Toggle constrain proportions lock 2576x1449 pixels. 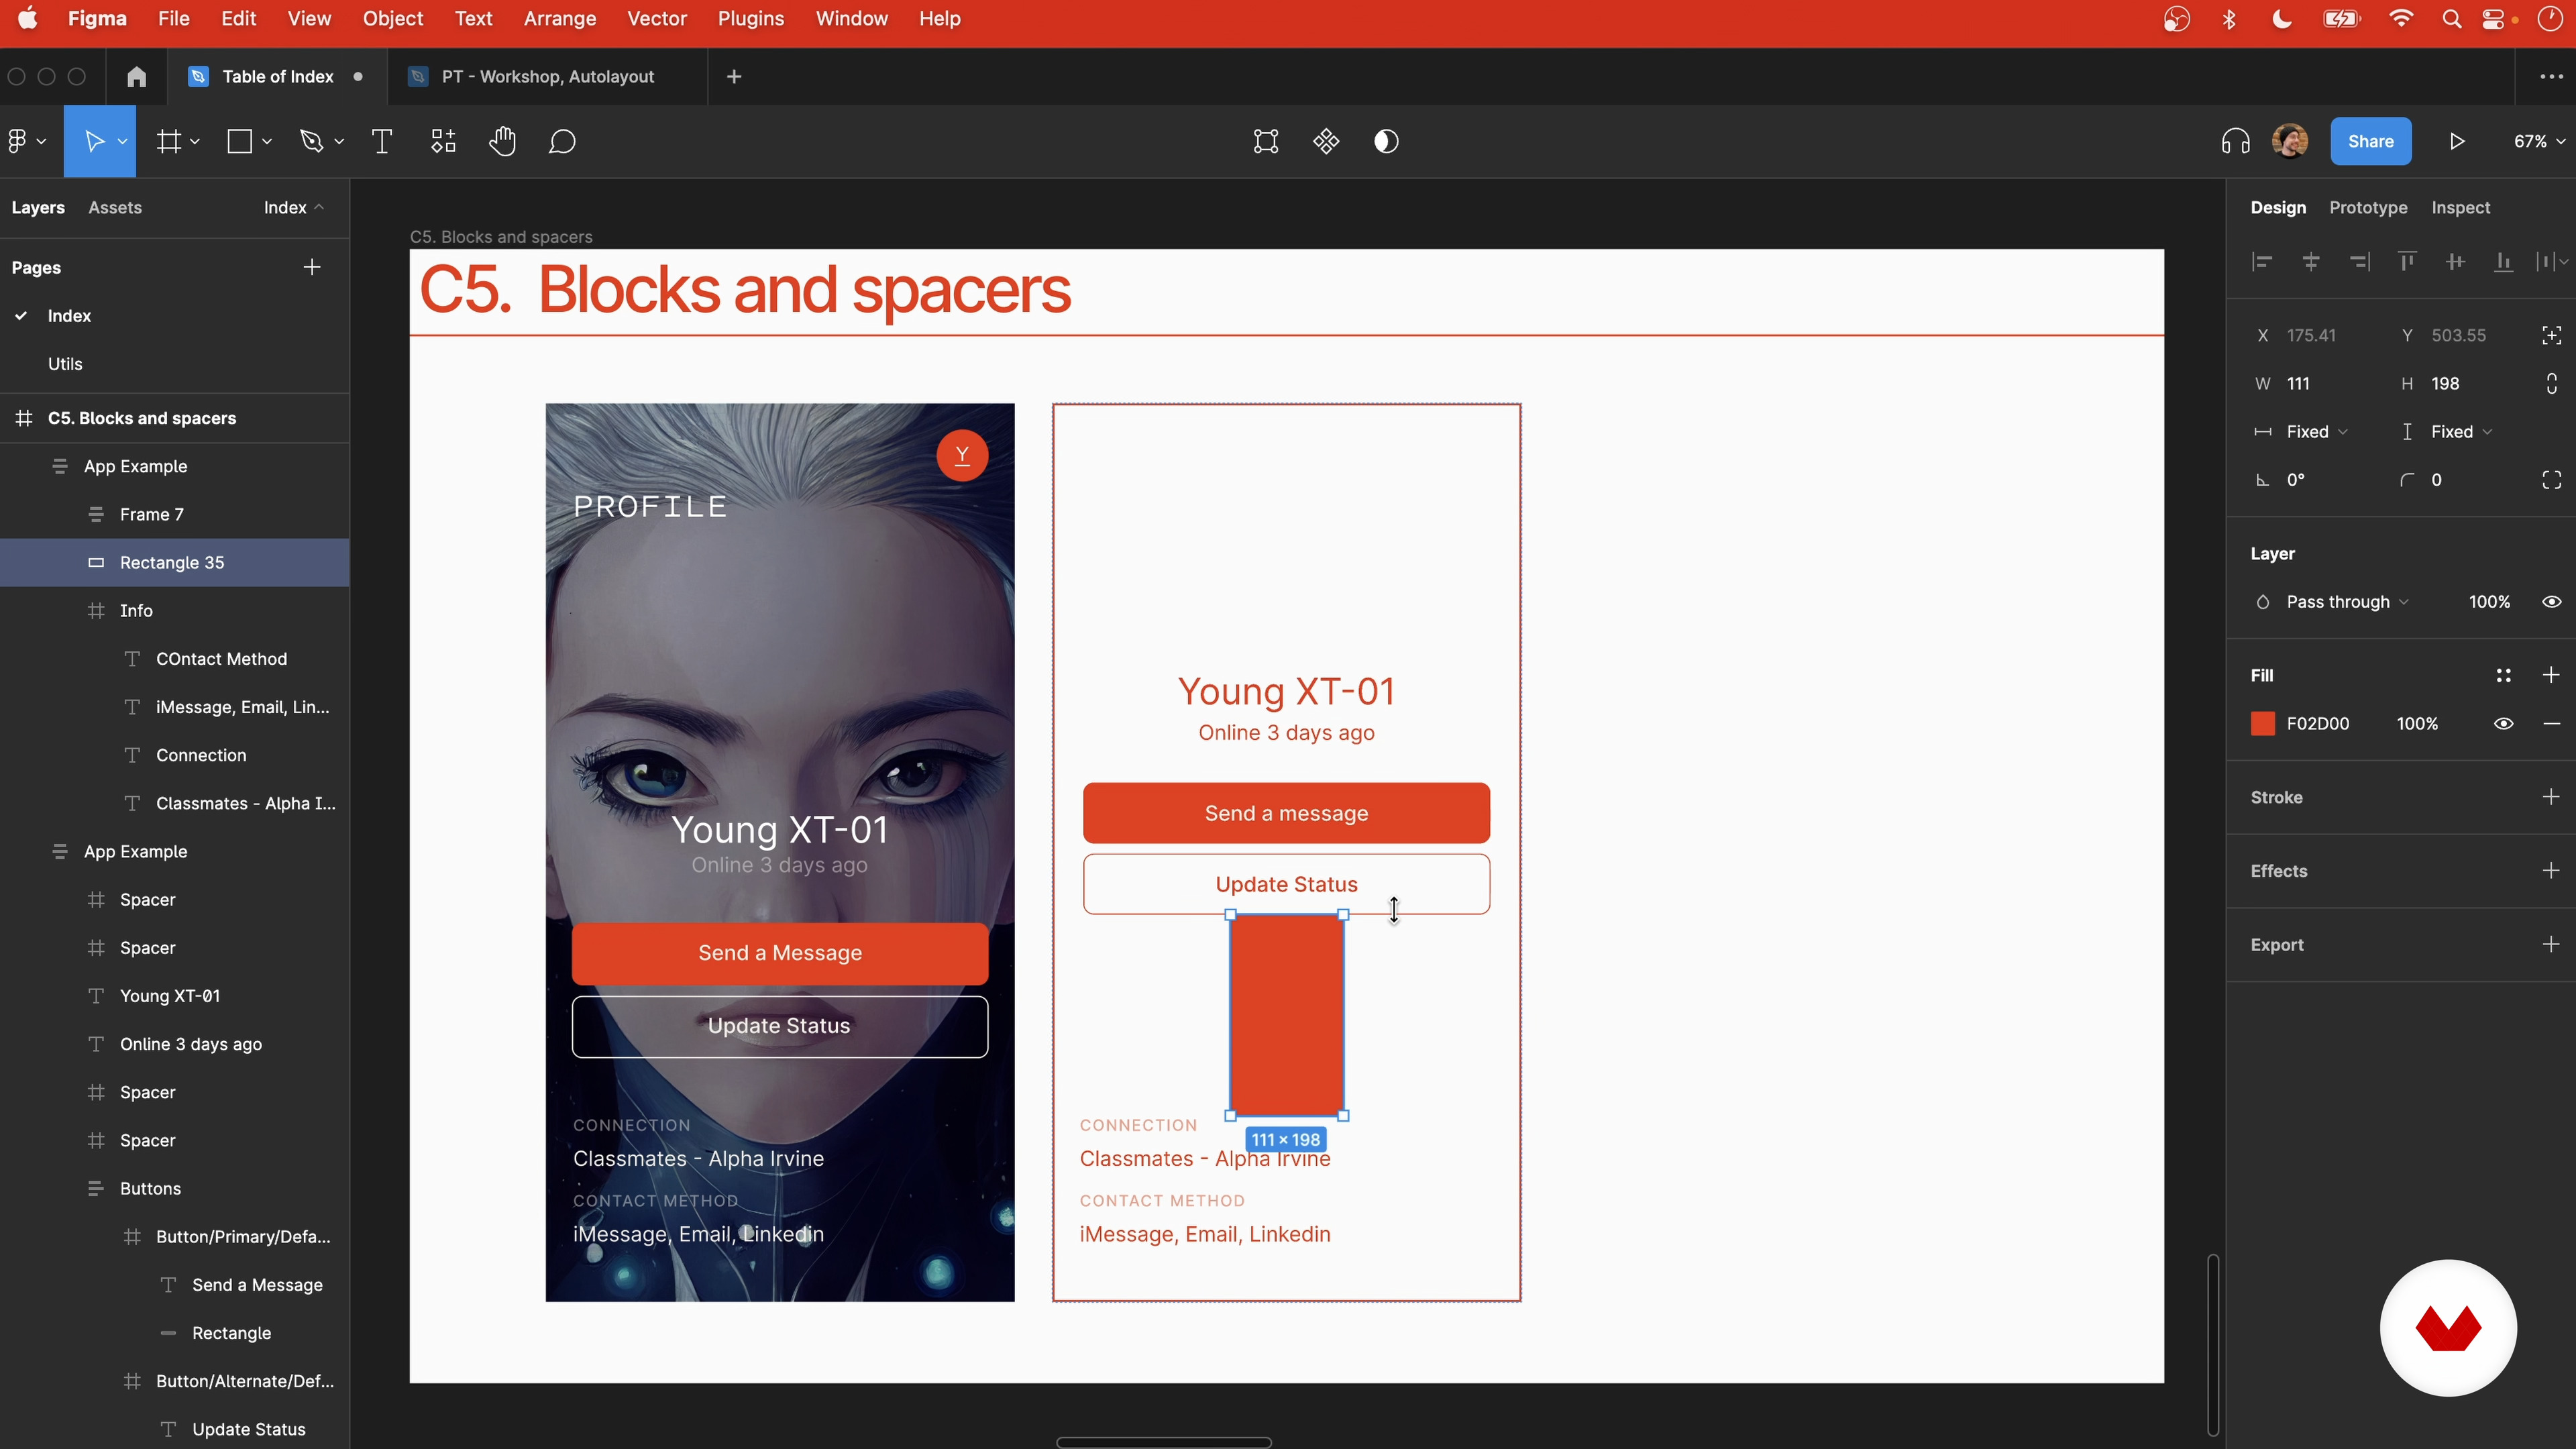2551,383
